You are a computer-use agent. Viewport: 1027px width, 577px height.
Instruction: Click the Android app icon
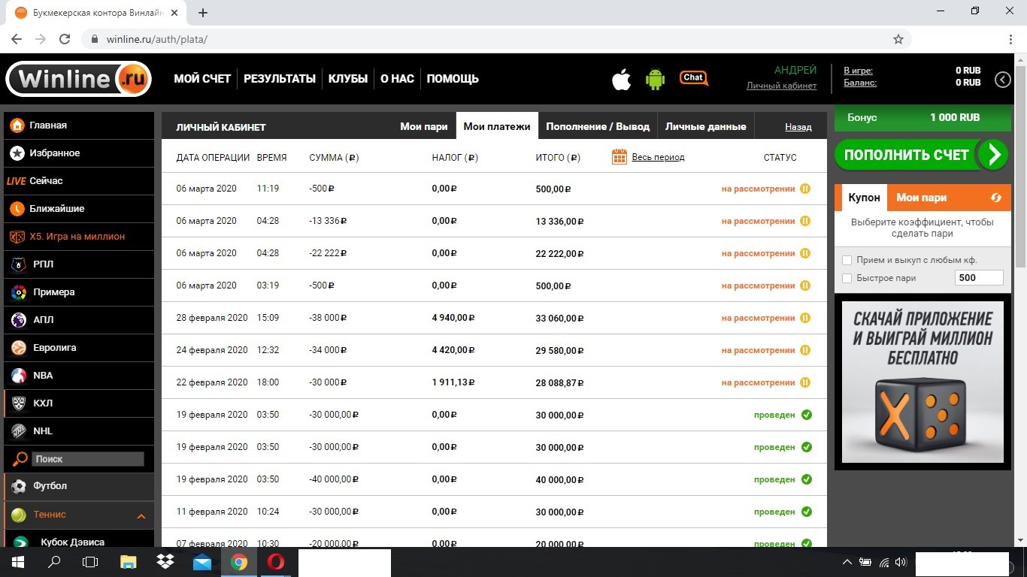[x=655, y=79]
